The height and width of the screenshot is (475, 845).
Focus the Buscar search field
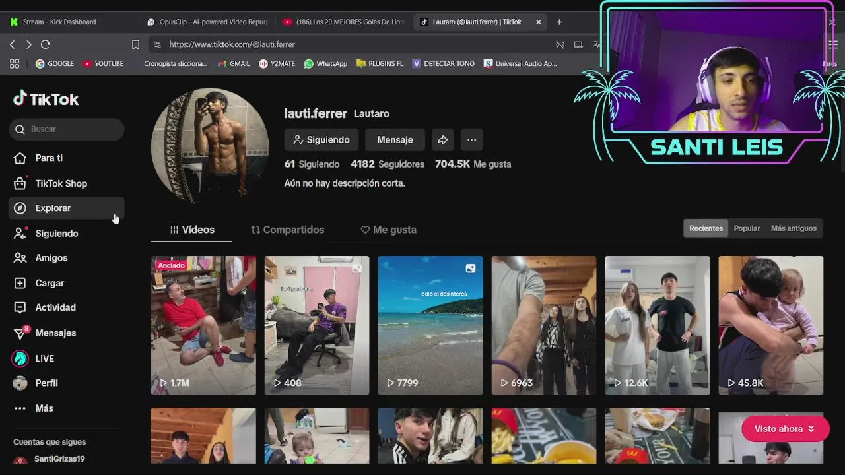67,129
